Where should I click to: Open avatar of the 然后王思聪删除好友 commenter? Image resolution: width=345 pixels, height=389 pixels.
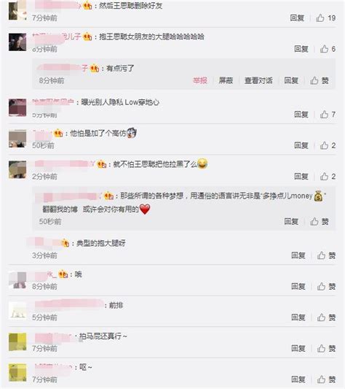[17, 10]
